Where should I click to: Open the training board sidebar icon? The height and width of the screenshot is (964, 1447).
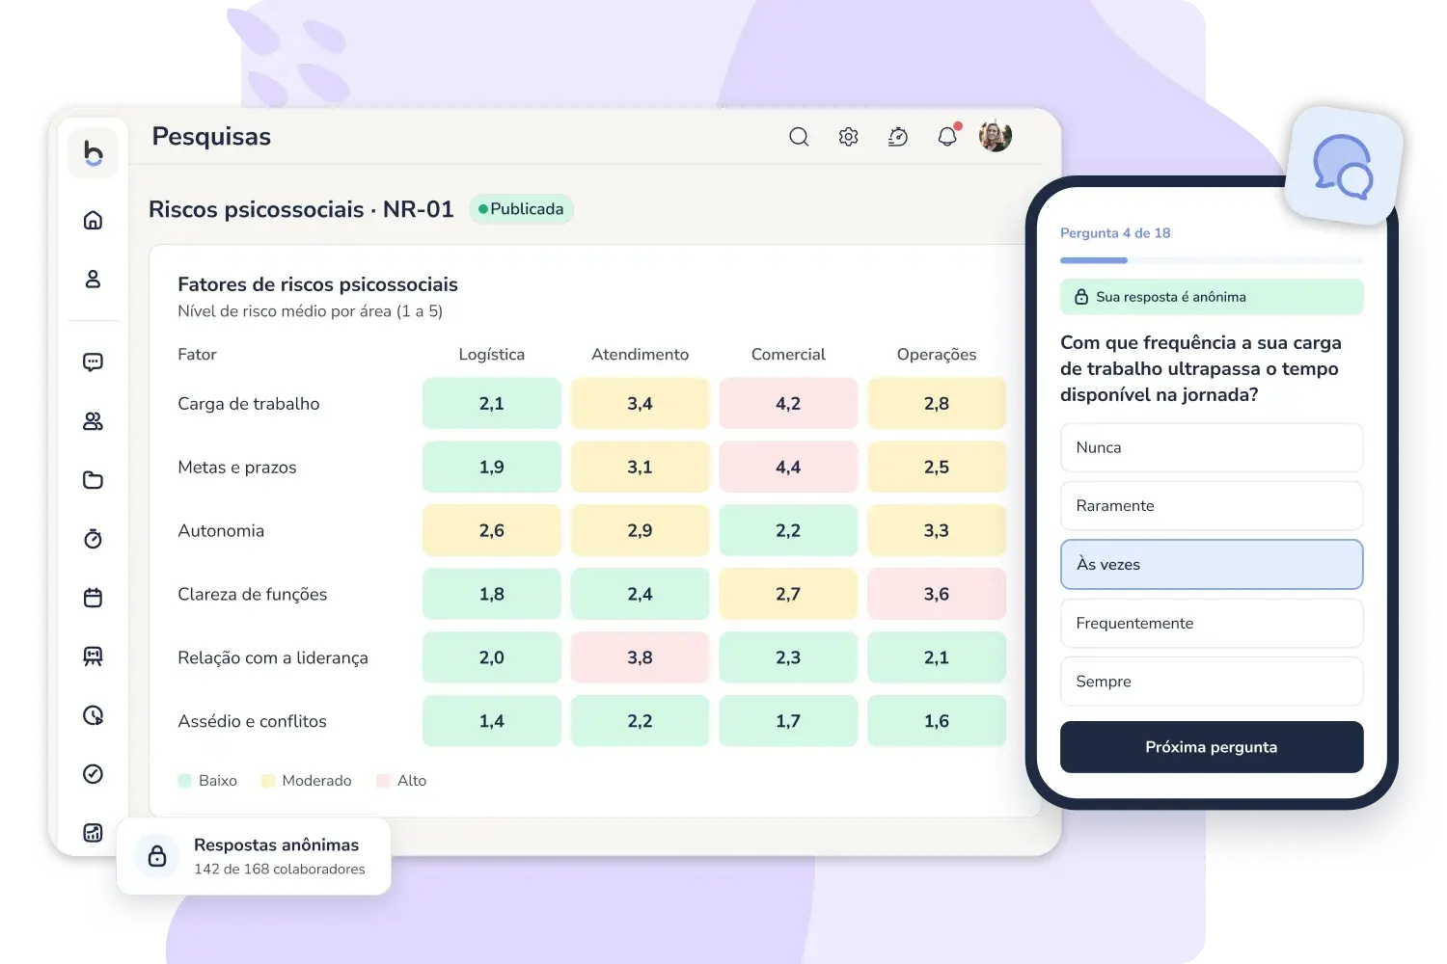(94, 656)
